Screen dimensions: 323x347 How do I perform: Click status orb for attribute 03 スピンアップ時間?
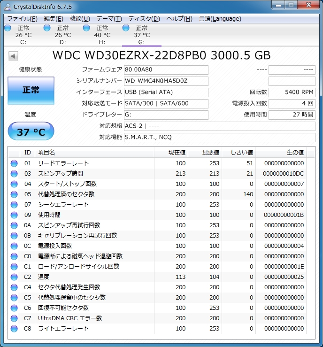(14, 174)
